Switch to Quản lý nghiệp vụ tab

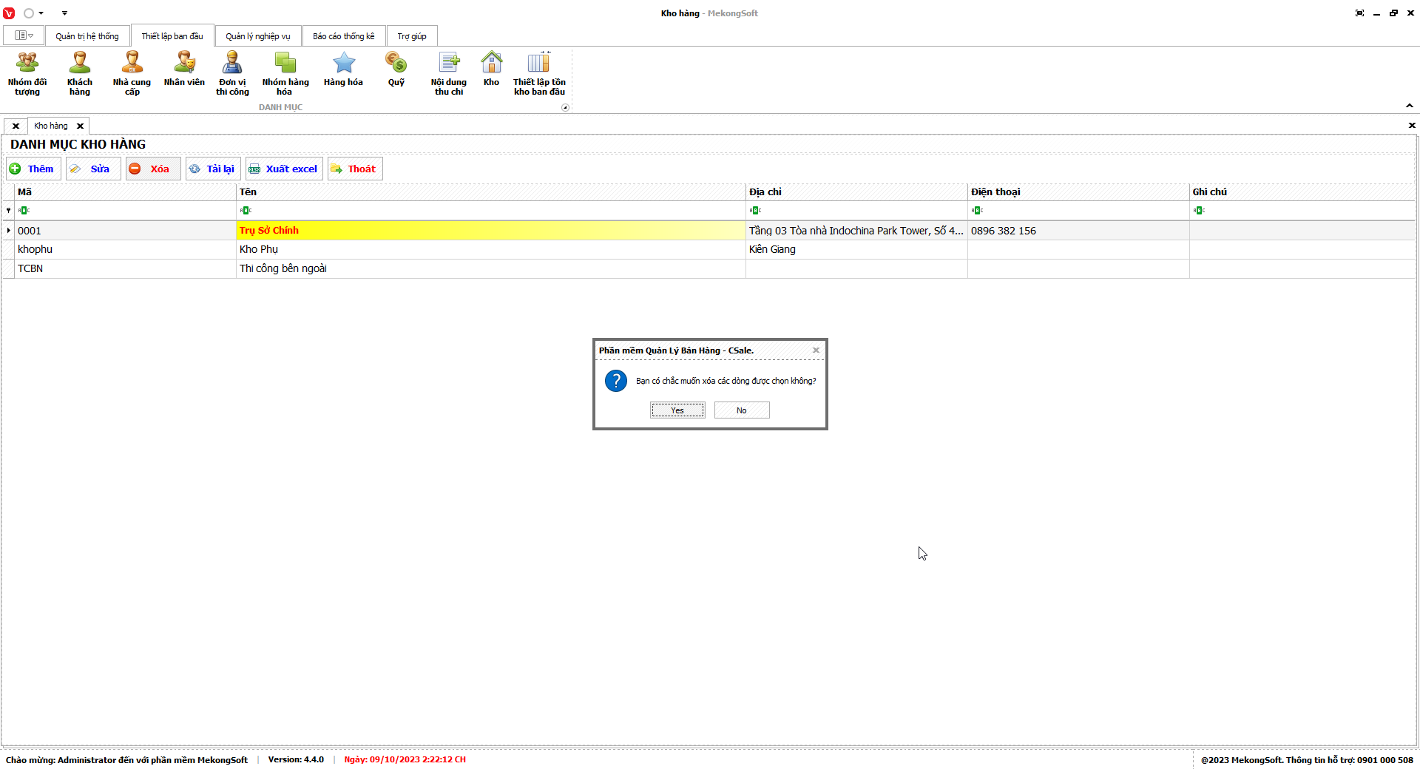tap(258, 36)
